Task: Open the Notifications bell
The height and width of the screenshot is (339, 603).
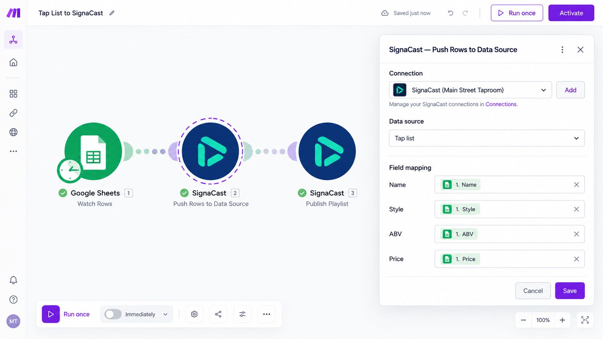Action: point(14,280)
